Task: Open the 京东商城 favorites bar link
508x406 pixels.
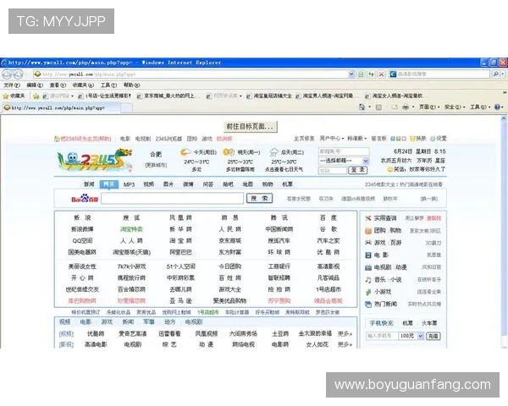Action: [x=168, y=96]
